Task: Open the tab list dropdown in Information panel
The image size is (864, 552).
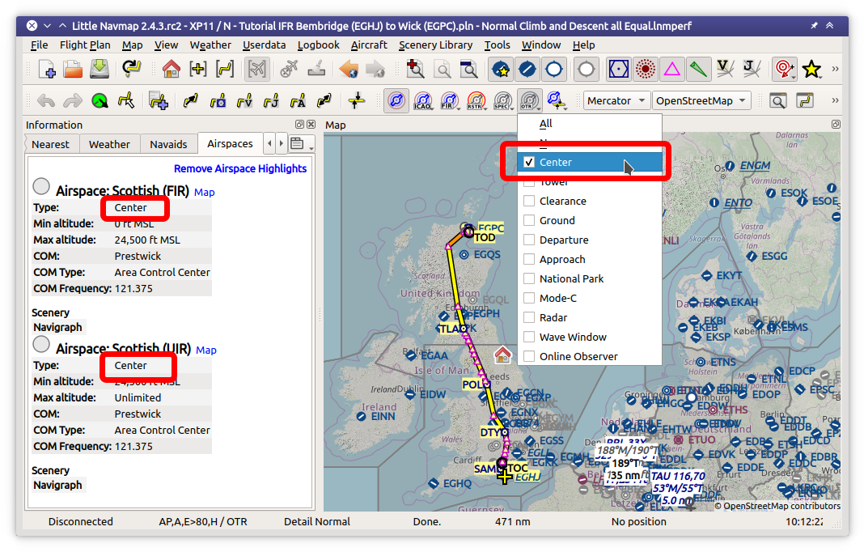Action: (x=302, y=144)
